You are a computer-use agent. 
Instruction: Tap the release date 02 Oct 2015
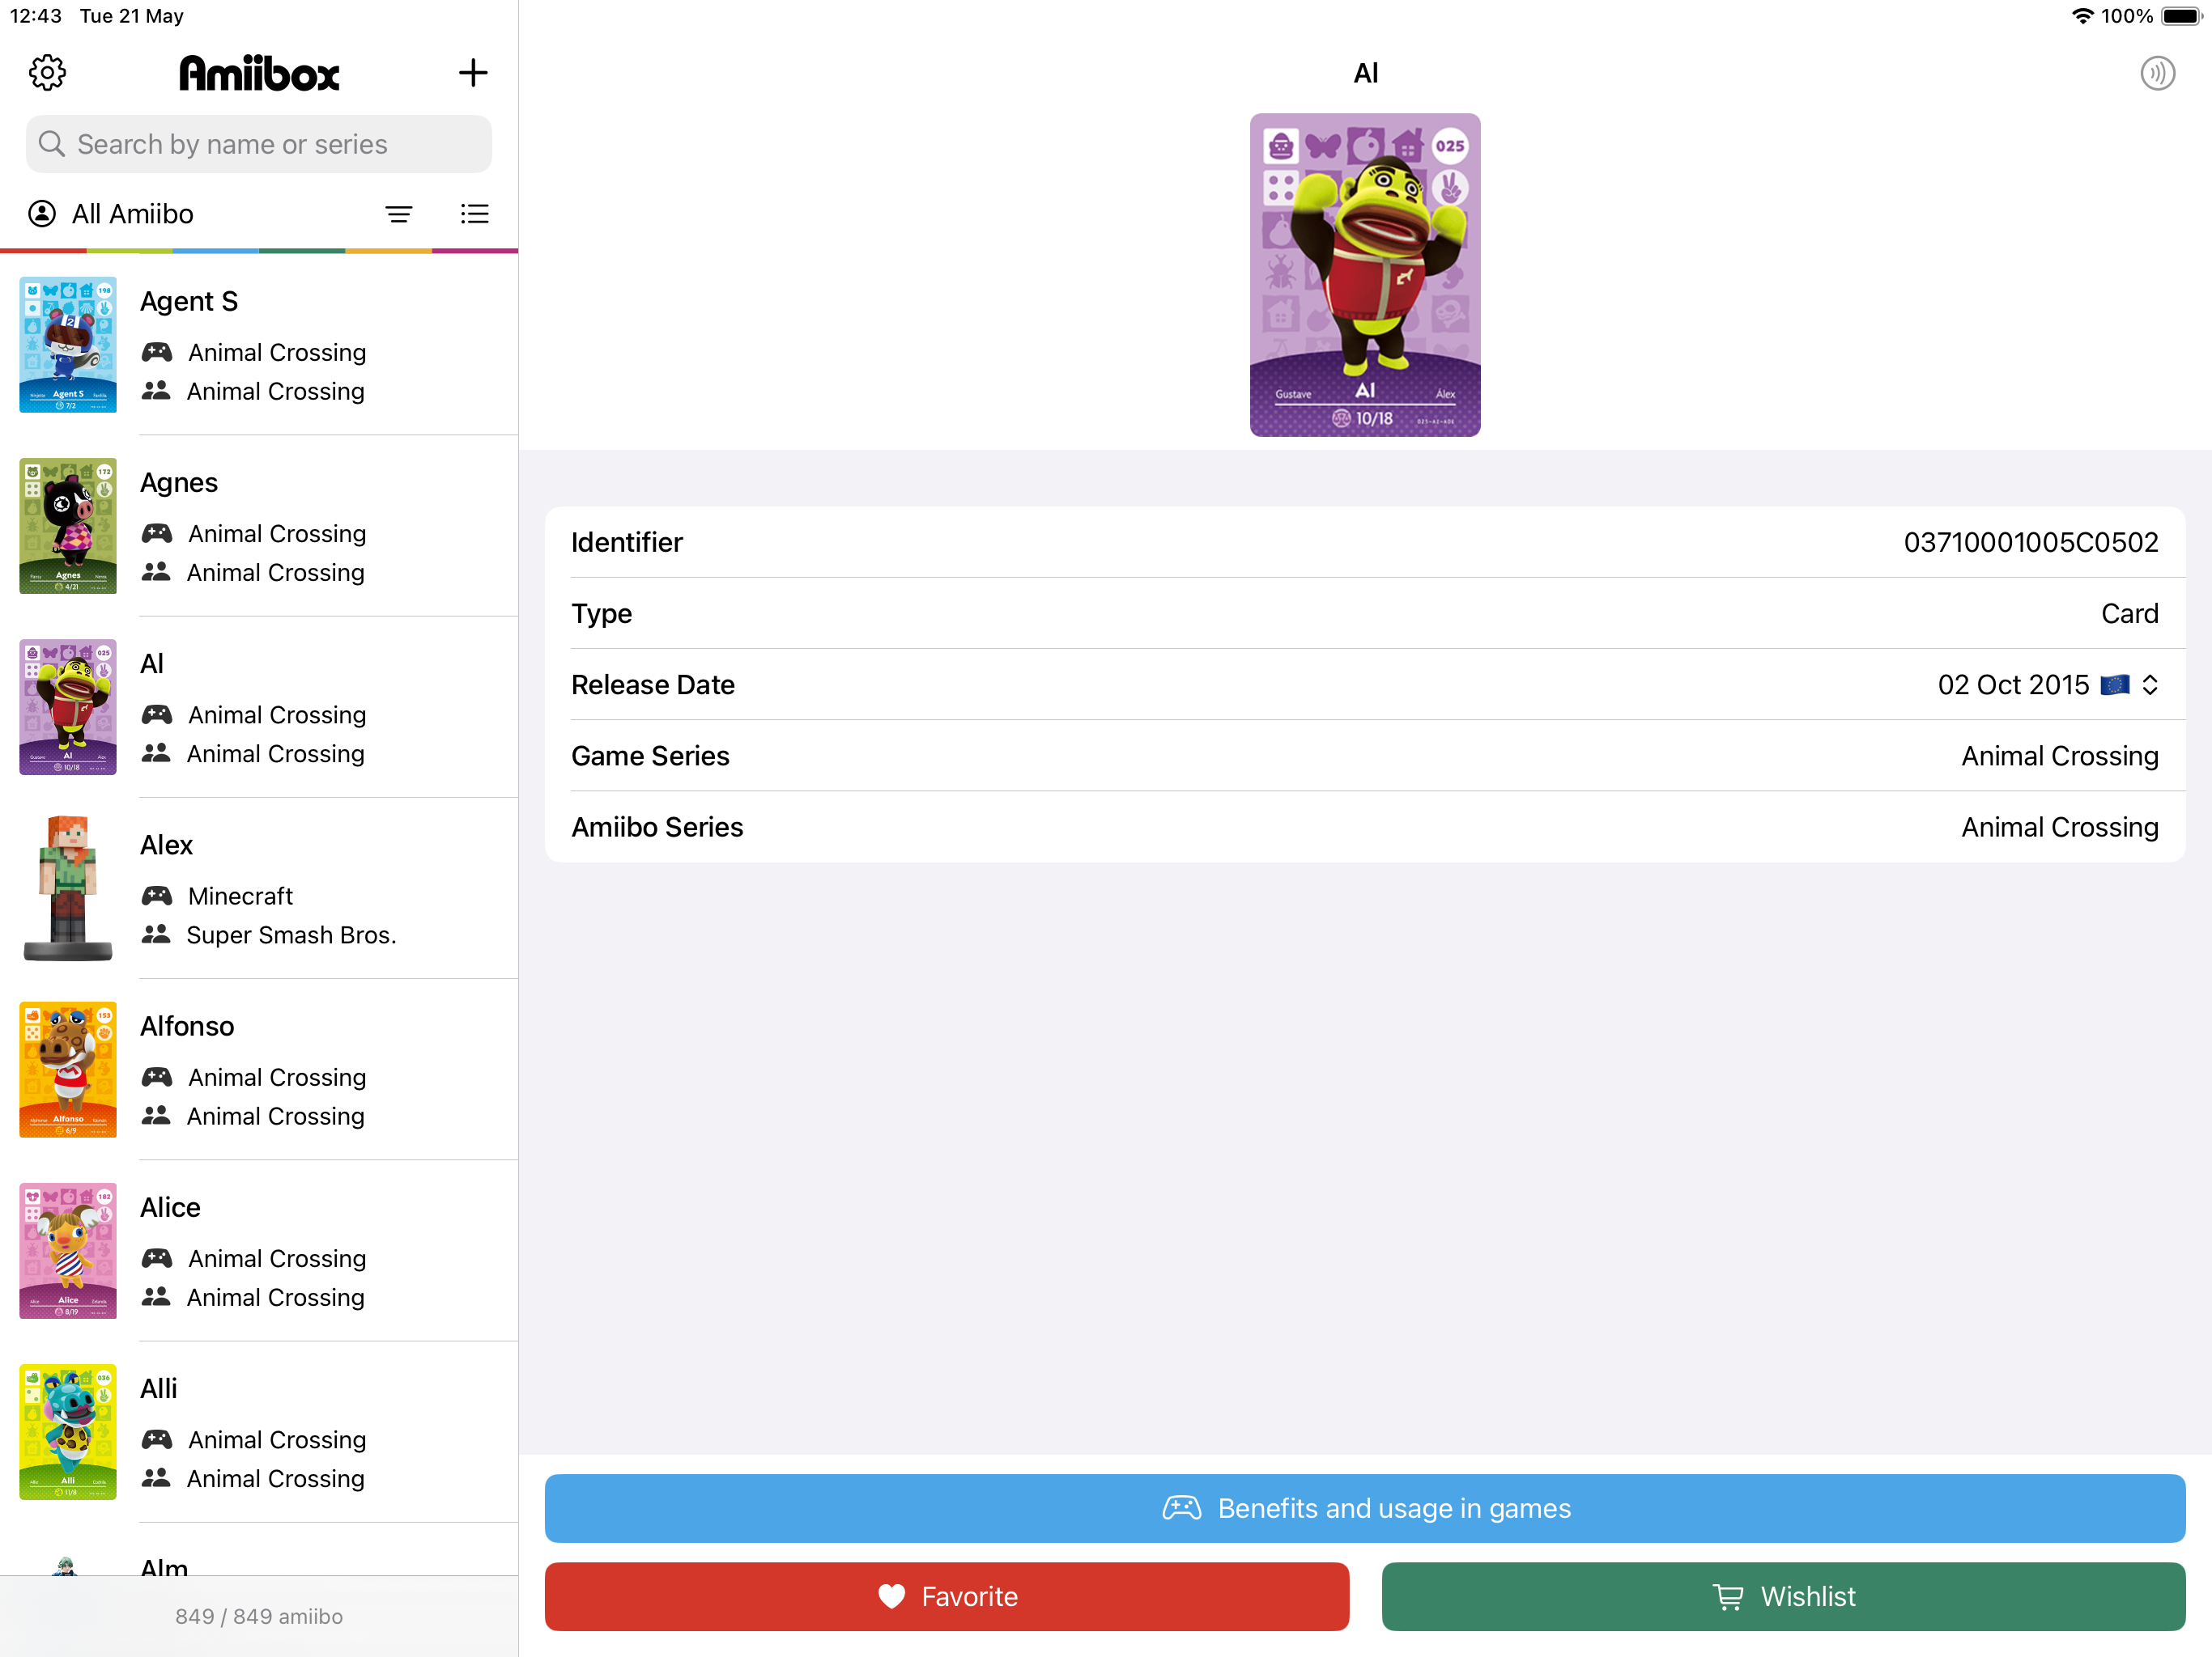[x=2013, y=684]
